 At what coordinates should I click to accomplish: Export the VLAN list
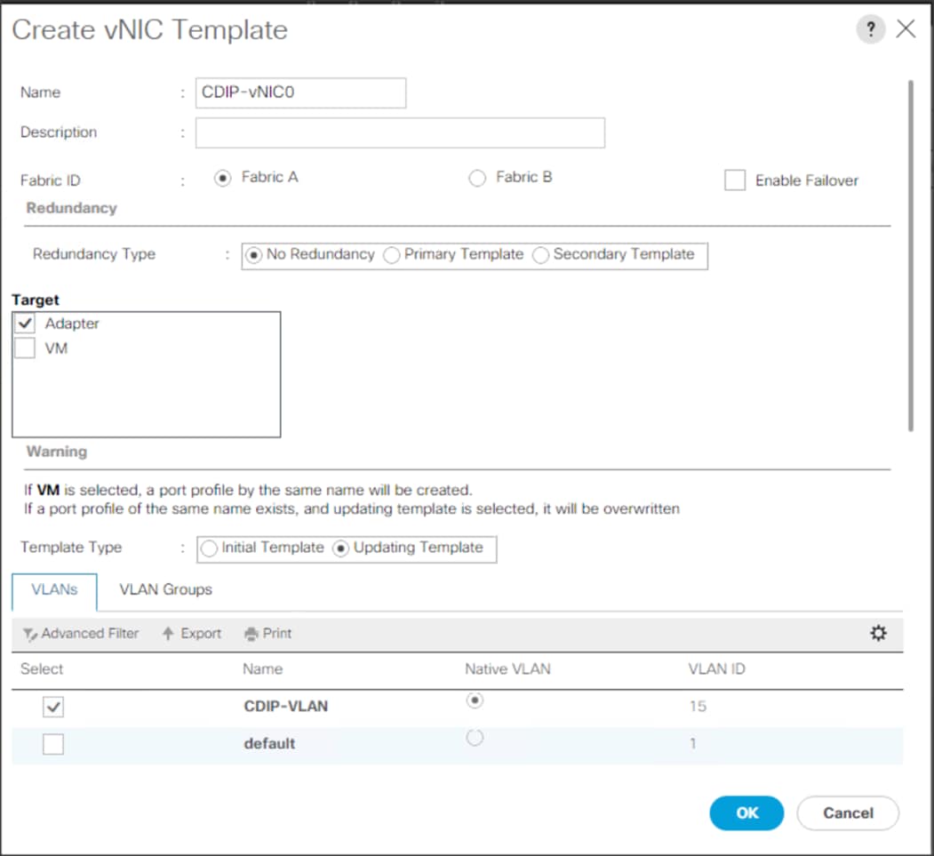pyautogui.click(x=190, y=633)
